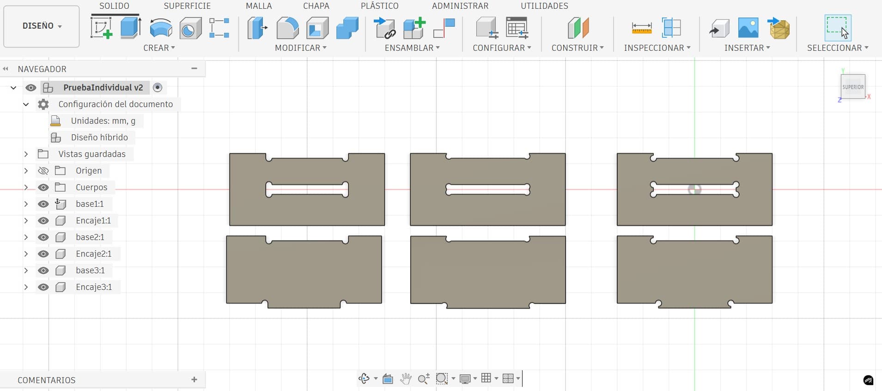This screenshot has height=391, width=882.
Task: Open the SELECCIONAR dropdown menu
Action: coord(838,48)
